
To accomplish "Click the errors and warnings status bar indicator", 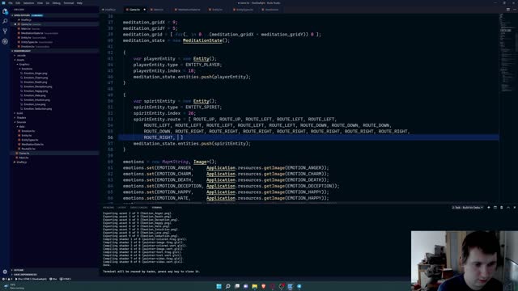I will [x=6, y=279].
